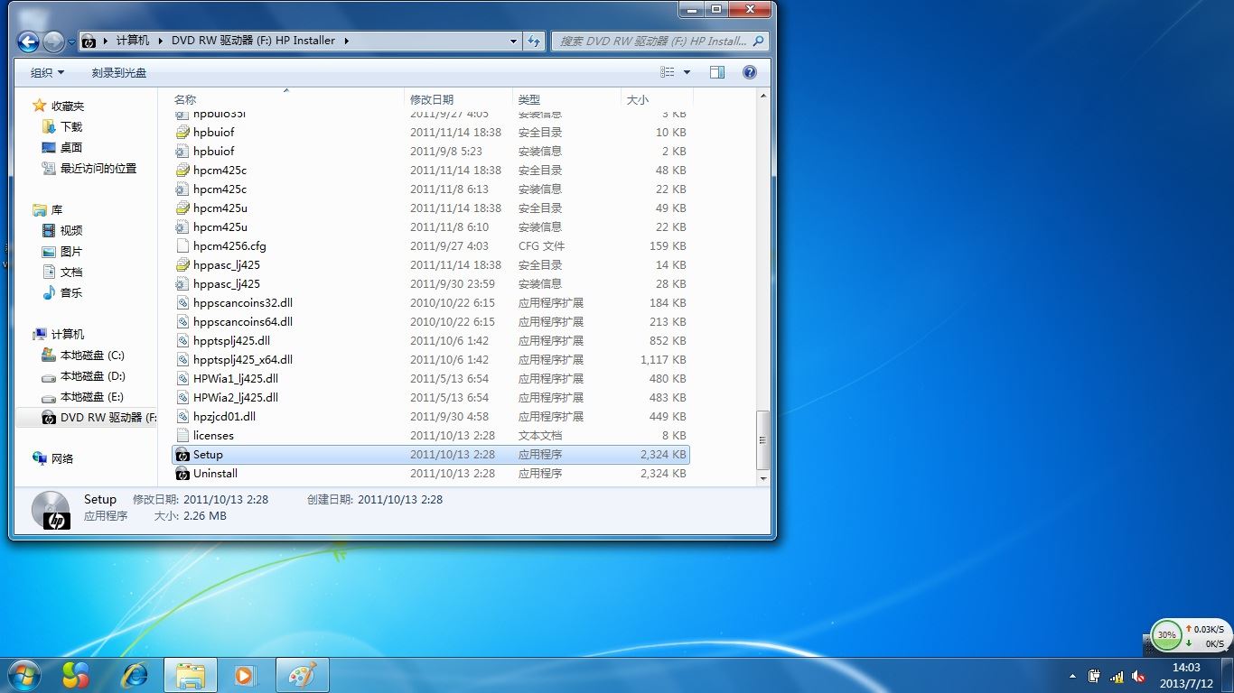The width and height of the screenshot is (1234, 693).
Task: Open 桌面 in navigation pane
Action: point(70,147)
